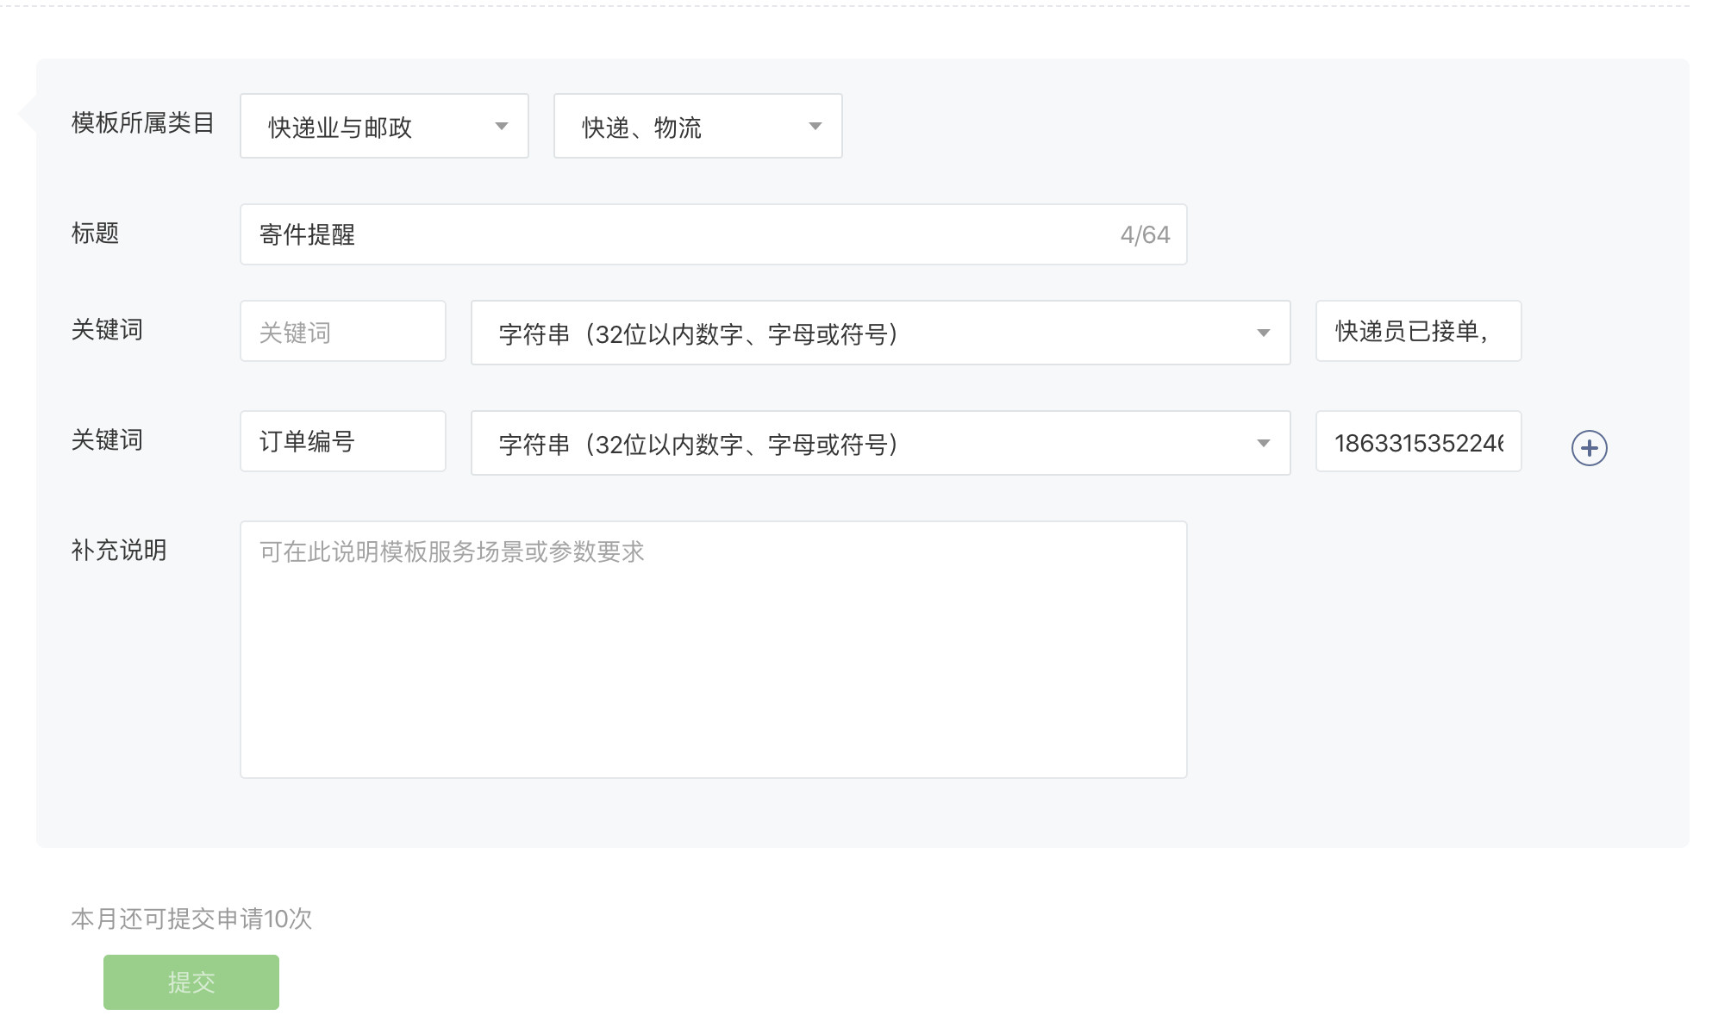1712x1034 pixels.
Task: Click the example field showing 快递员已接单
Action: pos(1417,332)
